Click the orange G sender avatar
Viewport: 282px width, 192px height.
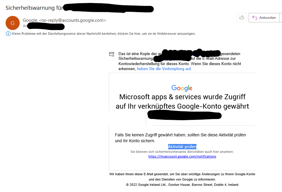point(13,23)
